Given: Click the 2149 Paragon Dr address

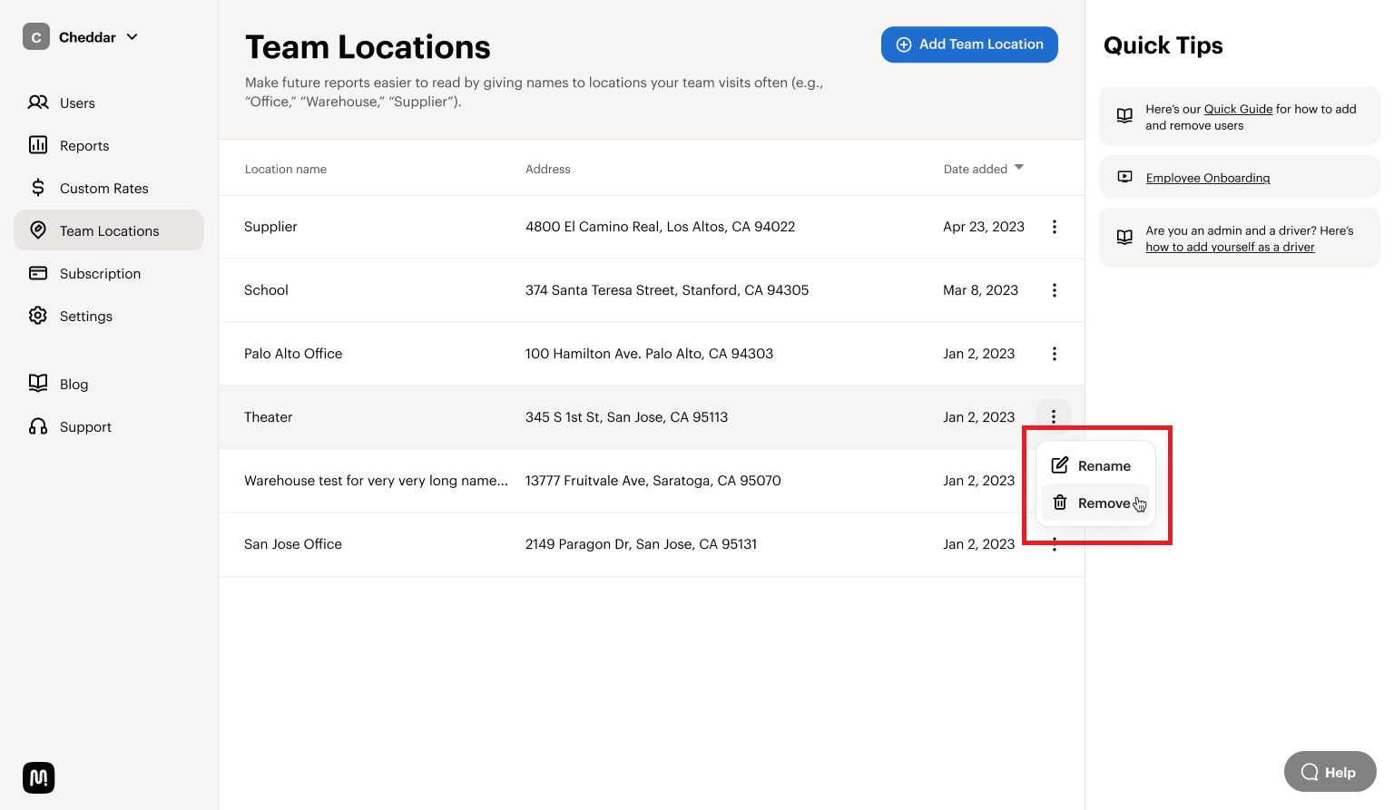Looking at the screenshot, I should (641, 544).
